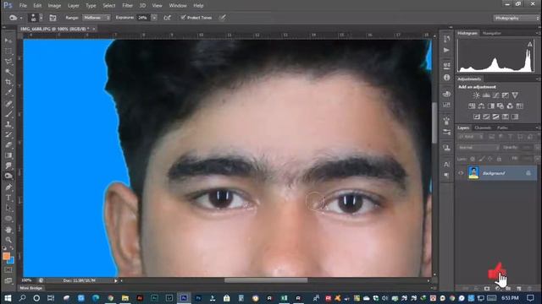Screen dimensions: 542x304
Task: Open the Range Midtones dropdown
Action: (x=97, y=18)
